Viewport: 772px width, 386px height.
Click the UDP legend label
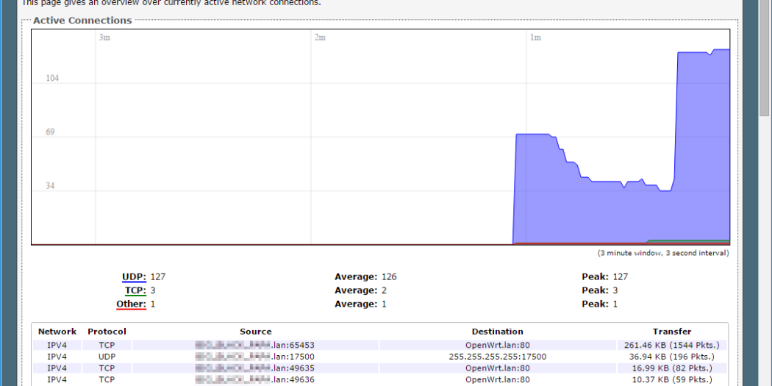pos(134,277)
